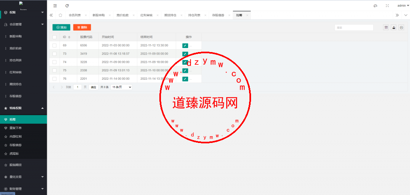Close the 竞价拍卖 tab
The image size is (410, 195).
click(x=134, y=15)
